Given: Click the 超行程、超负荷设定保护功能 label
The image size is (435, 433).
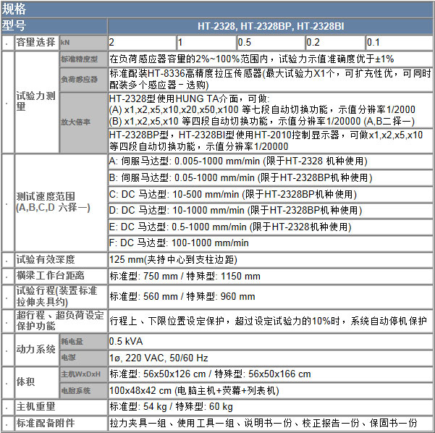Looking at the screenshot, I should pos(60,320).
